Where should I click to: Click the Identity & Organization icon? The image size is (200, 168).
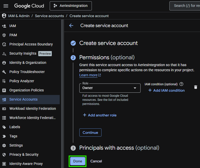[4, 63]
